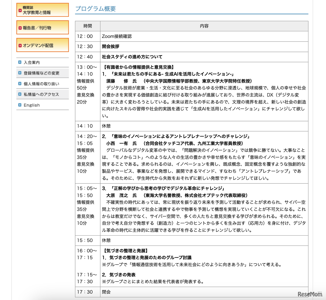326x300 pixels.
Task: Click the 時間 column header
Action: click(87, 26)
